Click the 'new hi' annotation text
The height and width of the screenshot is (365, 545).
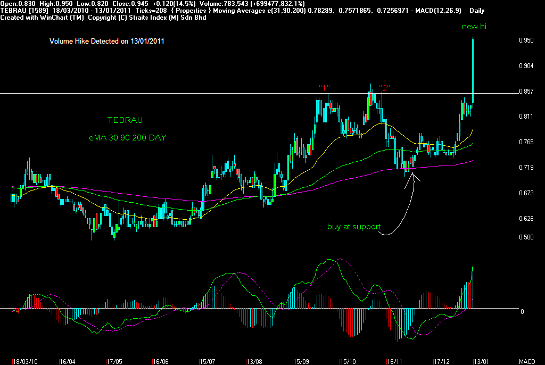(474, 27)
